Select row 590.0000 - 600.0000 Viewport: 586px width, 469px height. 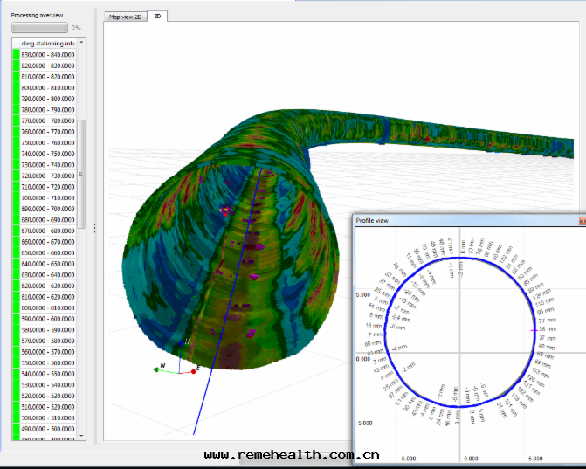[47, 319]
